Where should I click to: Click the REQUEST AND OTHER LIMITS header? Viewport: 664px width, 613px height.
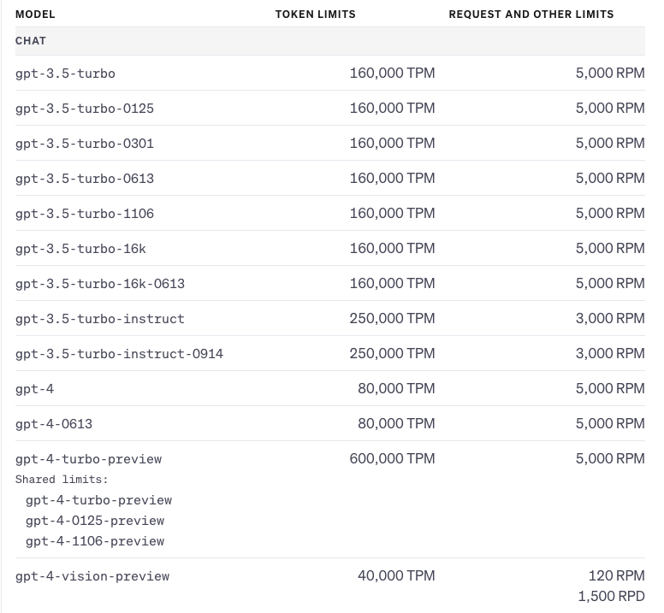tap(531, 15)
